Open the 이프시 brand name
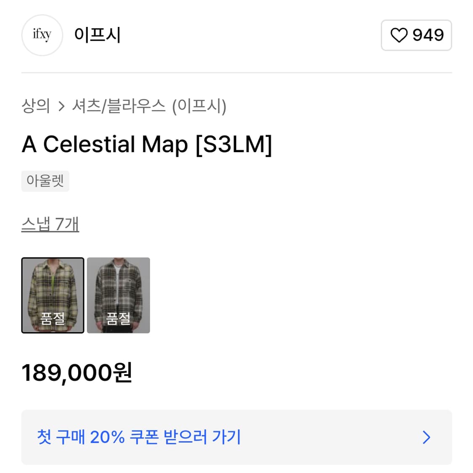This screenshot has height=473, width=473. click(x=98, y=35)
